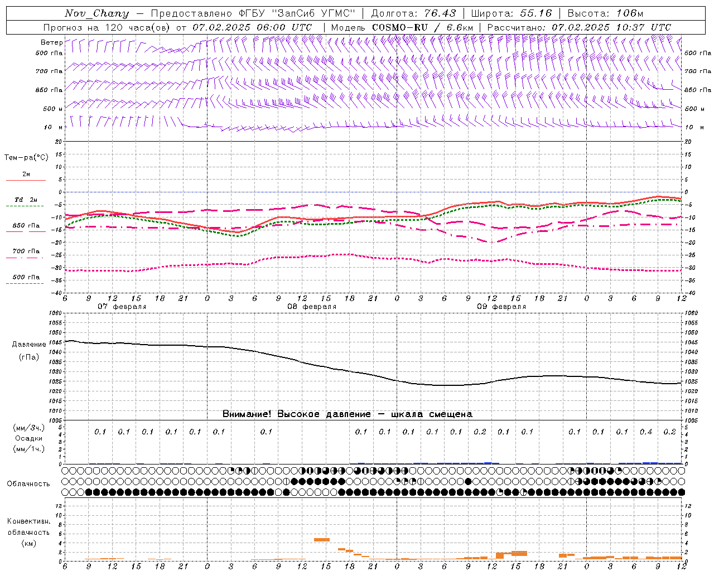Click the station name "Nov_Chany" in the header
Viewport: 714px width, 571px height.
(97, 13)
